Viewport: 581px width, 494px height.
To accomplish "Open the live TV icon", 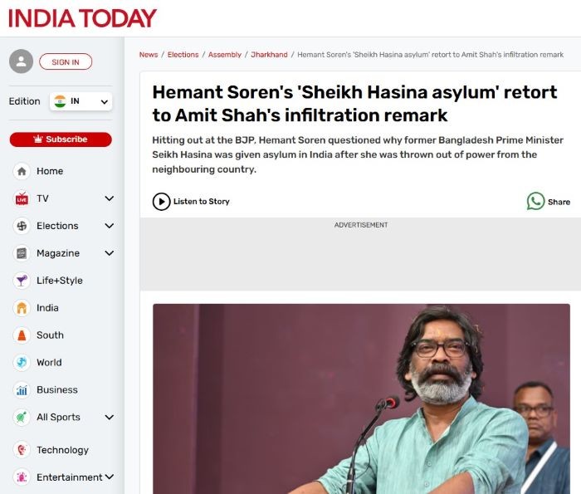I will point(22,198).
